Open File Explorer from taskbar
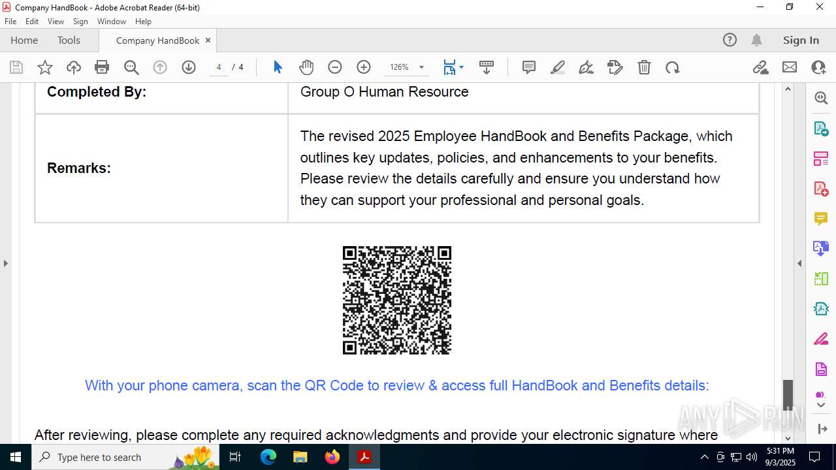The height and width of the screenshot is (470, 836). pos(300,457)
